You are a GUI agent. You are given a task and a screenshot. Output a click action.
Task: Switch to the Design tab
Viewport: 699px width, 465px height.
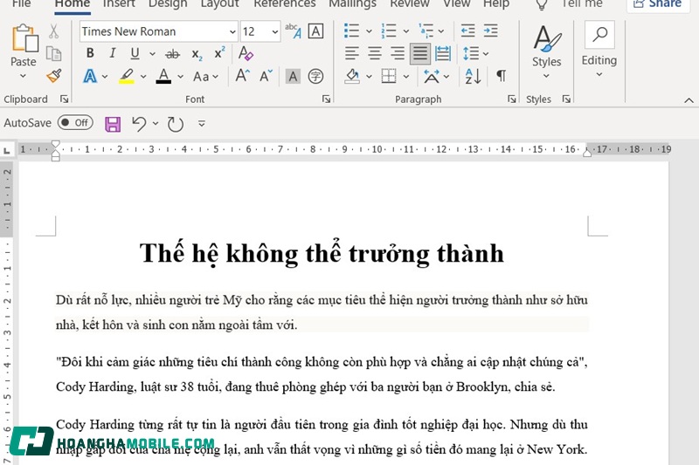click(x=168, y=3)
